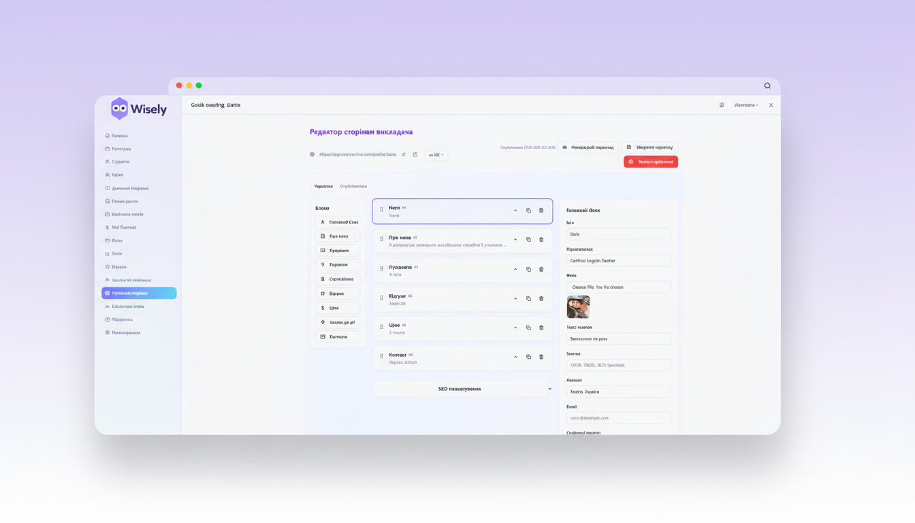This screenshot has height=523, width=915.
Task: Click the red unpublish button
Action: pyautogui.click(x=650, y=161)
